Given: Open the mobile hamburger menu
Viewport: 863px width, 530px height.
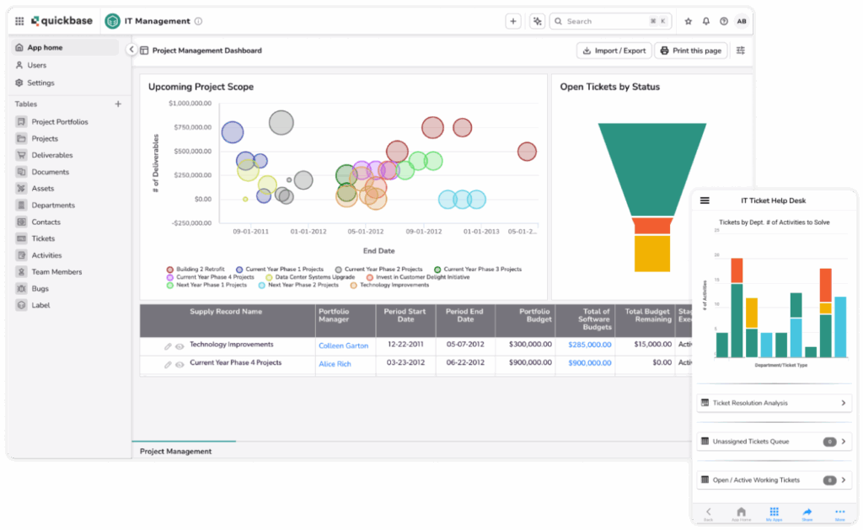Looking at the screenshot, I should 705,201.
